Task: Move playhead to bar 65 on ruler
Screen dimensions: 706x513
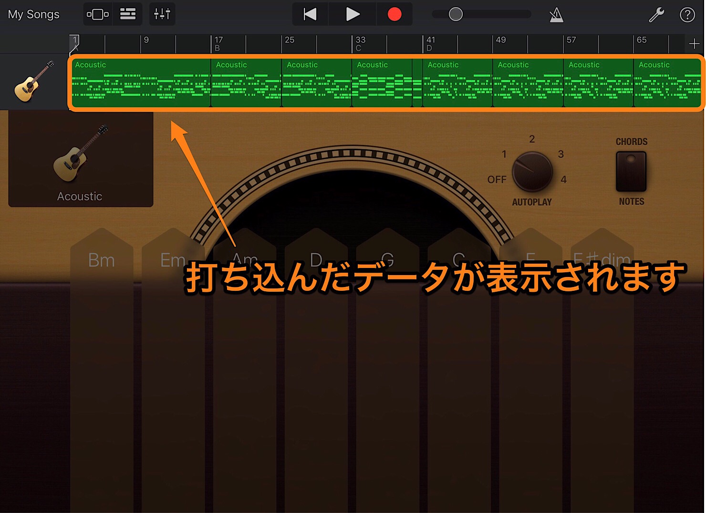Action: (642, 41)
